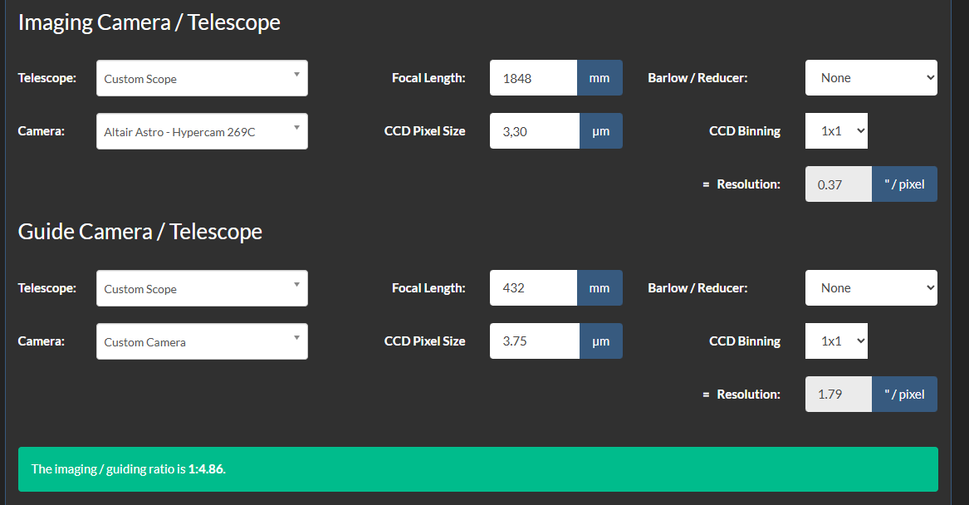Click the guide Resolution field showing 1.79
This screenshot has width=969, height=505.
(x=838, y=395)
